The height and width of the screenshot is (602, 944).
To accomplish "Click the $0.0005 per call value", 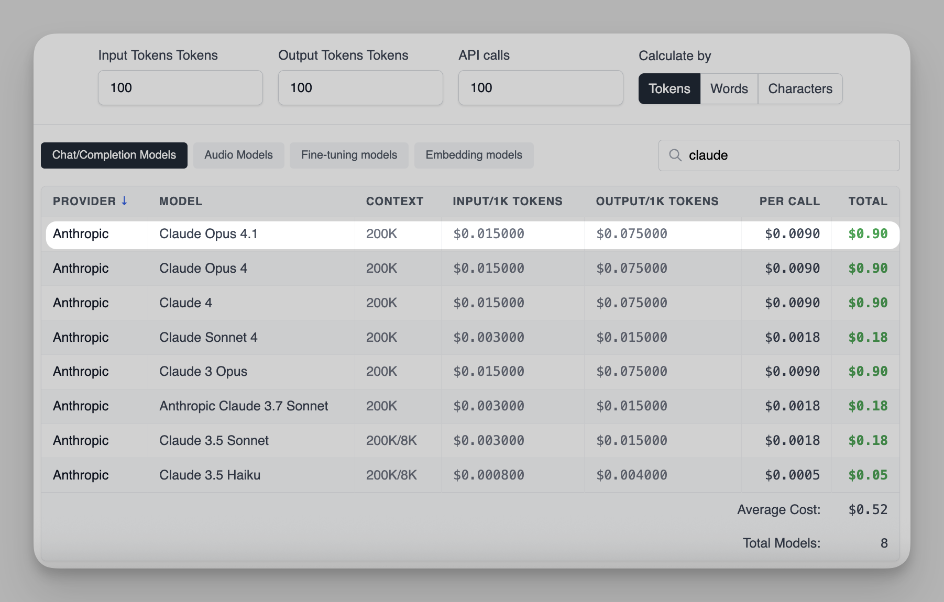I will click(793, 475).
